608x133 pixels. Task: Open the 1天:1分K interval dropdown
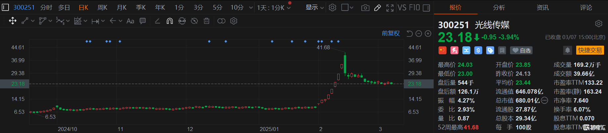[274, 7]
